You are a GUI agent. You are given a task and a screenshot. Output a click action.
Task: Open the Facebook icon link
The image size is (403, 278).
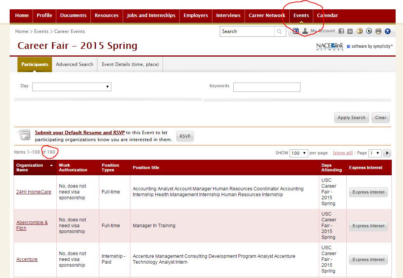[341, 31]
